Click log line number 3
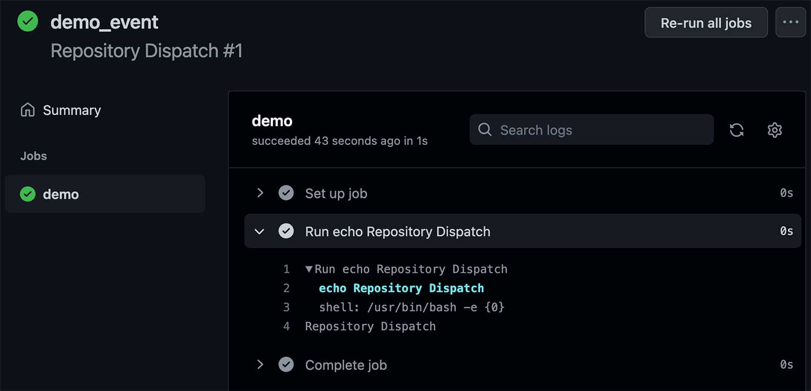The width and height of the screenshot is (811, 391). 287,307
